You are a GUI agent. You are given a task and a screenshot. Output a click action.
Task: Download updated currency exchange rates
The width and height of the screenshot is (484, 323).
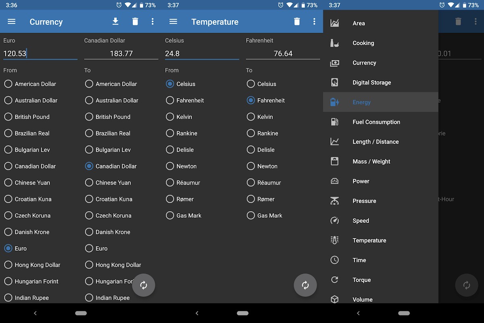[115, 21]
